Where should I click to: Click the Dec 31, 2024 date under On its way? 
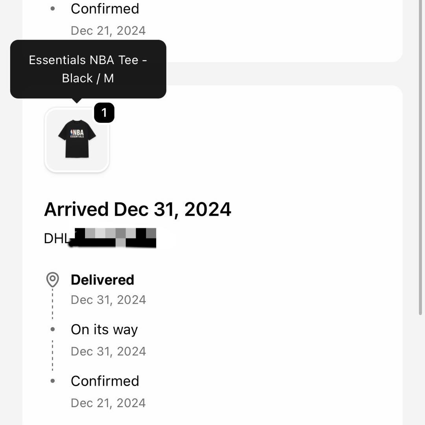tap(108, 351)
